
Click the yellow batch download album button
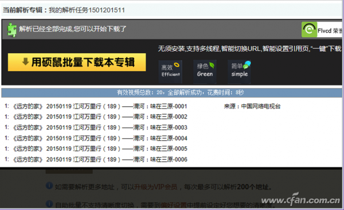(x=77, y=62)
